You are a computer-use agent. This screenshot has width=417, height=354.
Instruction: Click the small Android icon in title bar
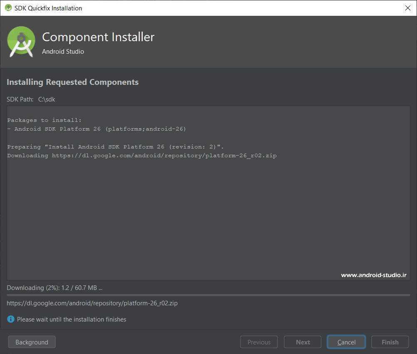(8, 8)
